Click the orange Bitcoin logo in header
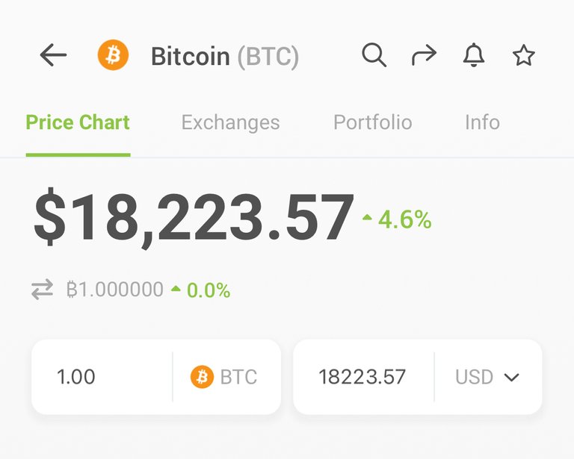Screen dimensions: 574x459 [x=113, y=54]
